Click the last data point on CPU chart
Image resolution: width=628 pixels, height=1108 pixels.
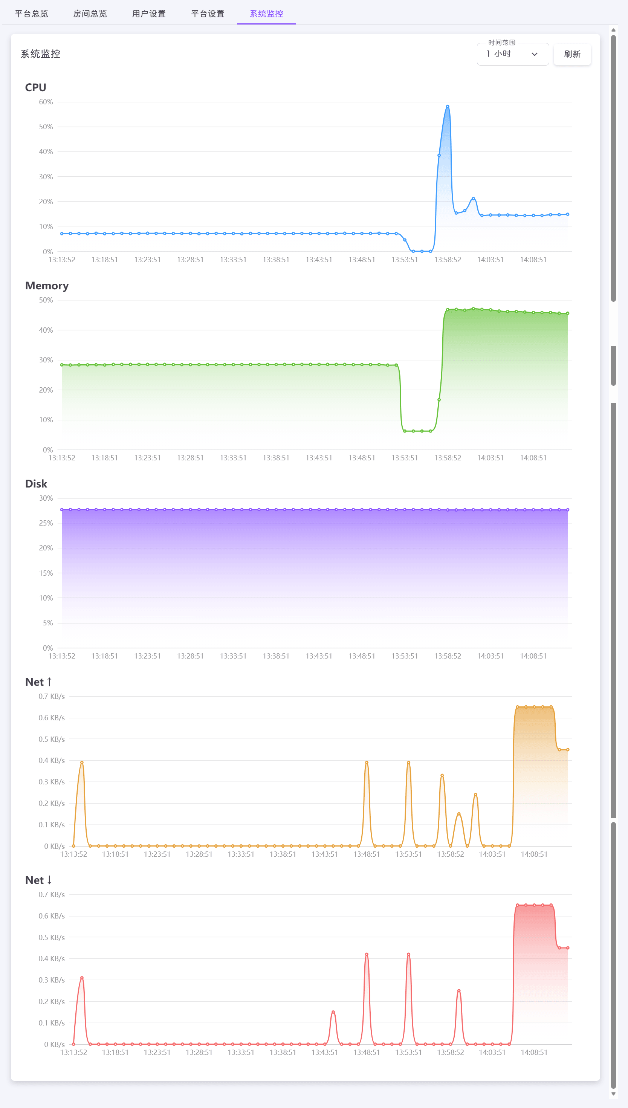click(568, 214)
